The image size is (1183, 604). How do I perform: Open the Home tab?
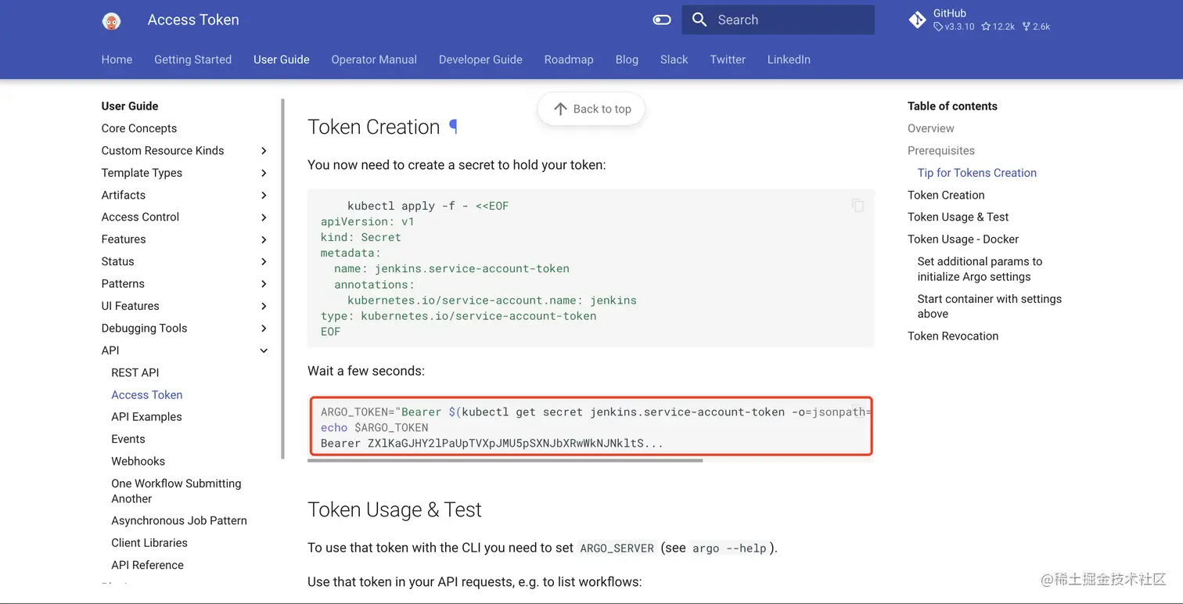(117, 59)
